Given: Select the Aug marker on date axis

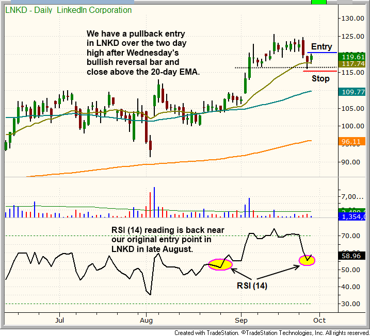Looking at the screenshot, I should tap(147, 320).
